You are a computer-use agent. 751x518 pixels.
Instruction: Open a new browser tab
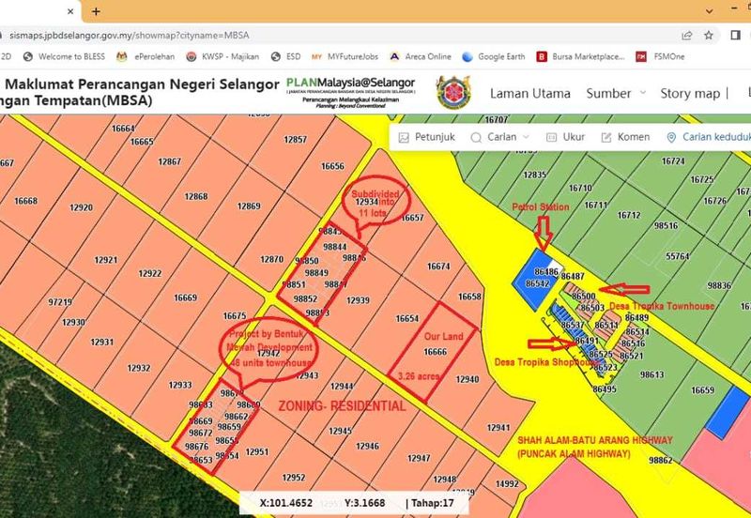click(96, 11)
